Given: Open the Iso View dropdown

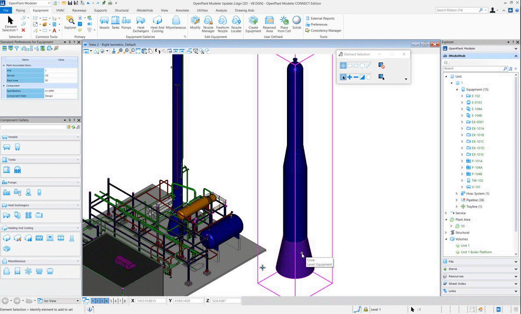Looking at the screenshot, I should pyautogui.click(x=78, y=301).
